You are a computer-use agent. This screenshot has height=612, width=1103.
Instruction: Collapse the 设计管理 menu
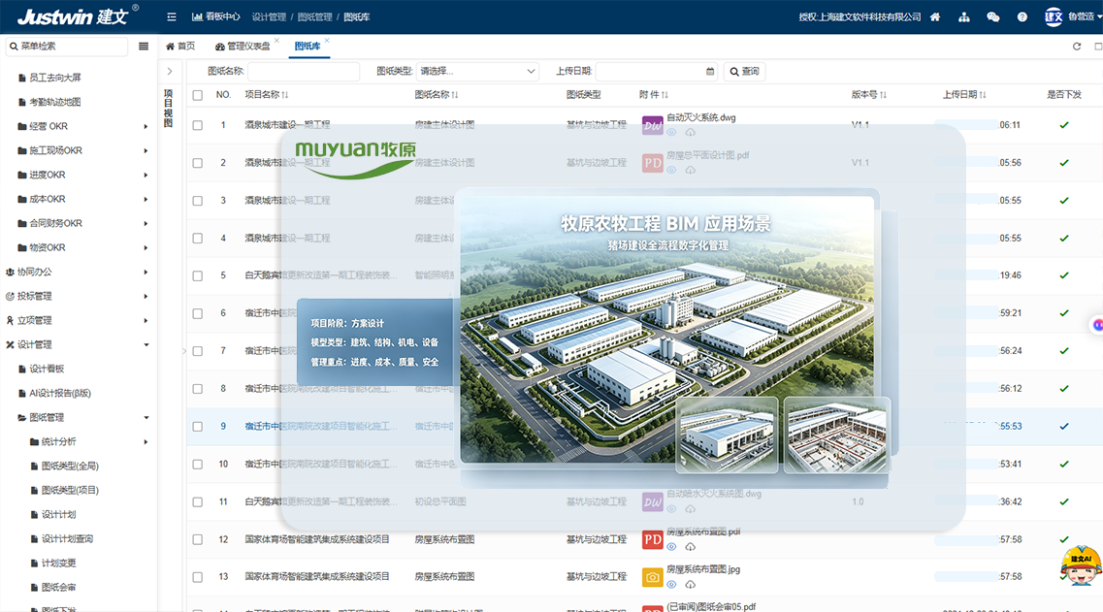tap(146, 344)
